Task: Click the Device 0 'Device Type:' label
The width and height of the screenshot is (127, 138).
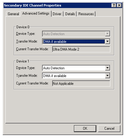Action: [26, 34]
